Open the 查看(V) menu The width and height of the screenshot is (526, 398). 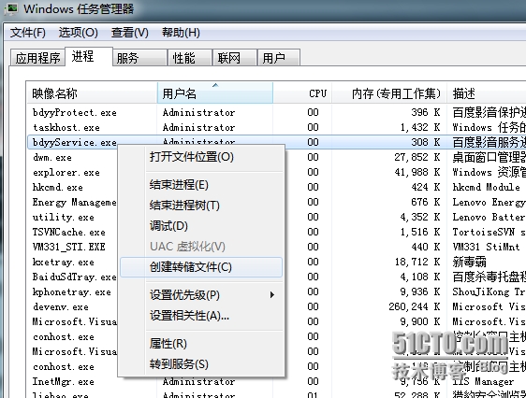tap(130, 33)
